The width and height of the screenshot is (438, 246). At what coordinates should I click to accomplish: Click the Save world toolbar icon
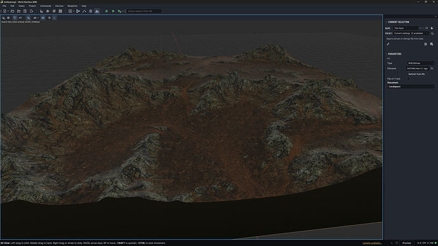pyautogui.click(x=18, y=11)
